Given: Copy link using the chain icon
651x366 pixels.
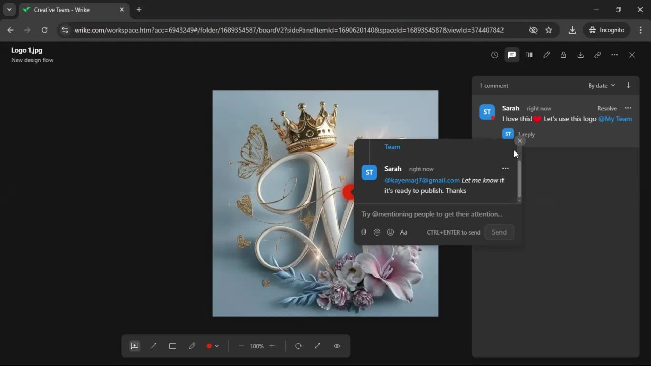Looking at the screenshot, I should point(598,55).
